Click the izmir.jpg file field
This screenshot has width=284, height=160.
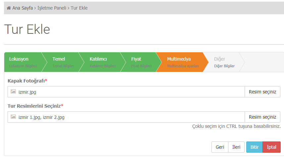coord(126,92)
